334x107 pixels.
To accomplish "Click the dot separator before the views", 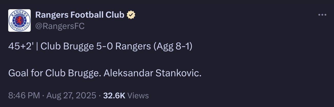I will click(x=100, y=96).
